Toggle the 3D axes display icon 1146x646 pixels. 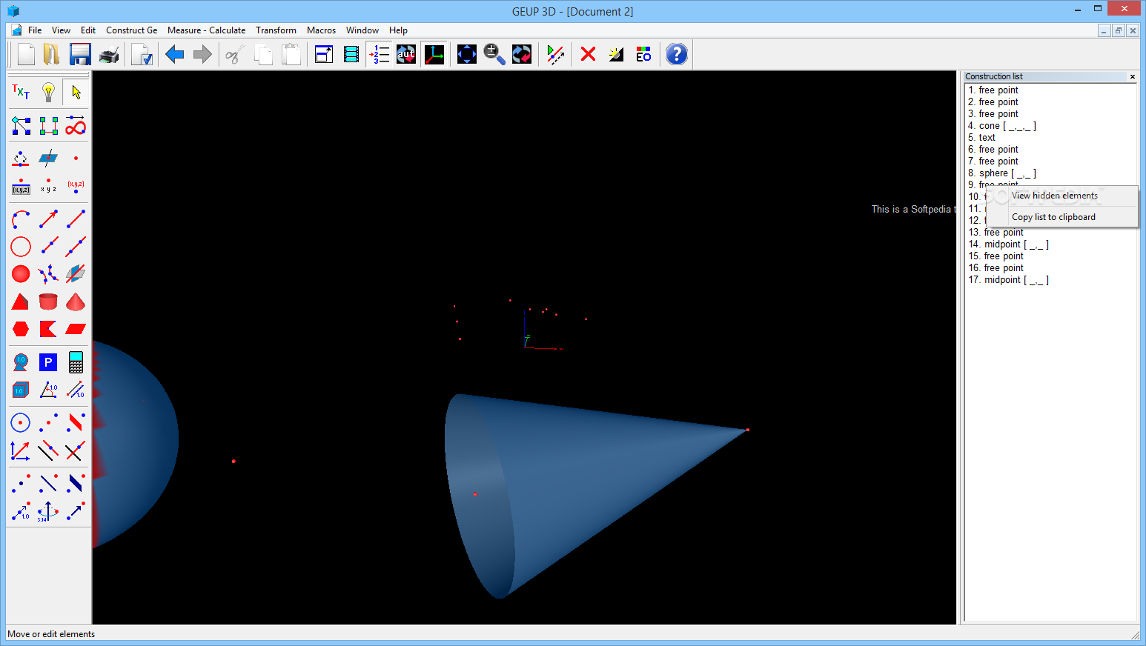pyautogui.click(x=434, y=54)
